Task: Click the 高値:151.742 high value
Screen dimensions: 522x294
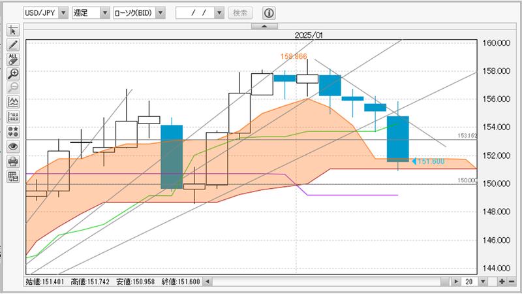Action: tap(90, 282)
